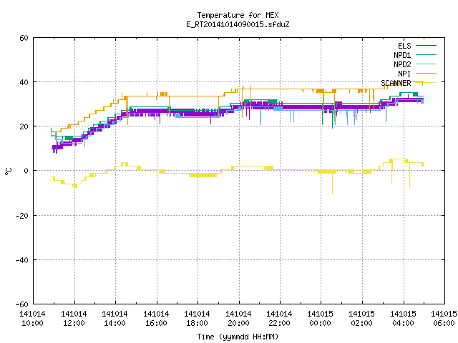Click the y-axis tick label 40

point(24,82)
